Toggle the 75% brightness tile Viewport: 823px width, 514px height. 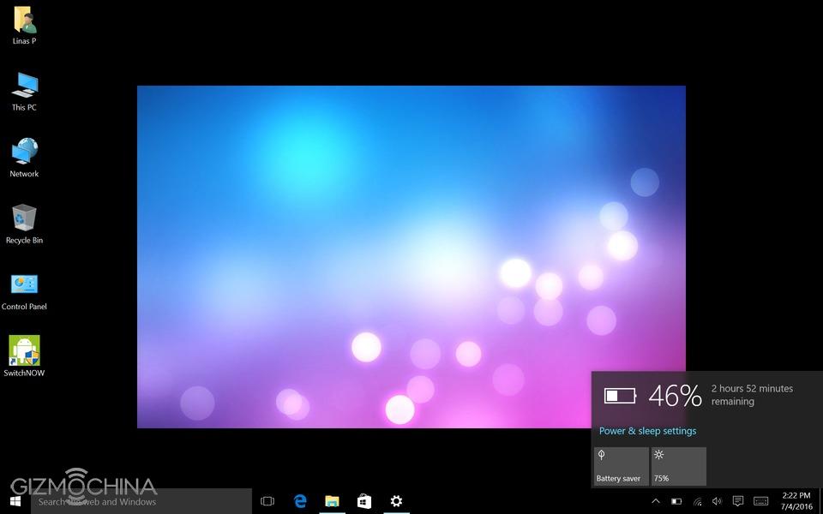point(679,466)
